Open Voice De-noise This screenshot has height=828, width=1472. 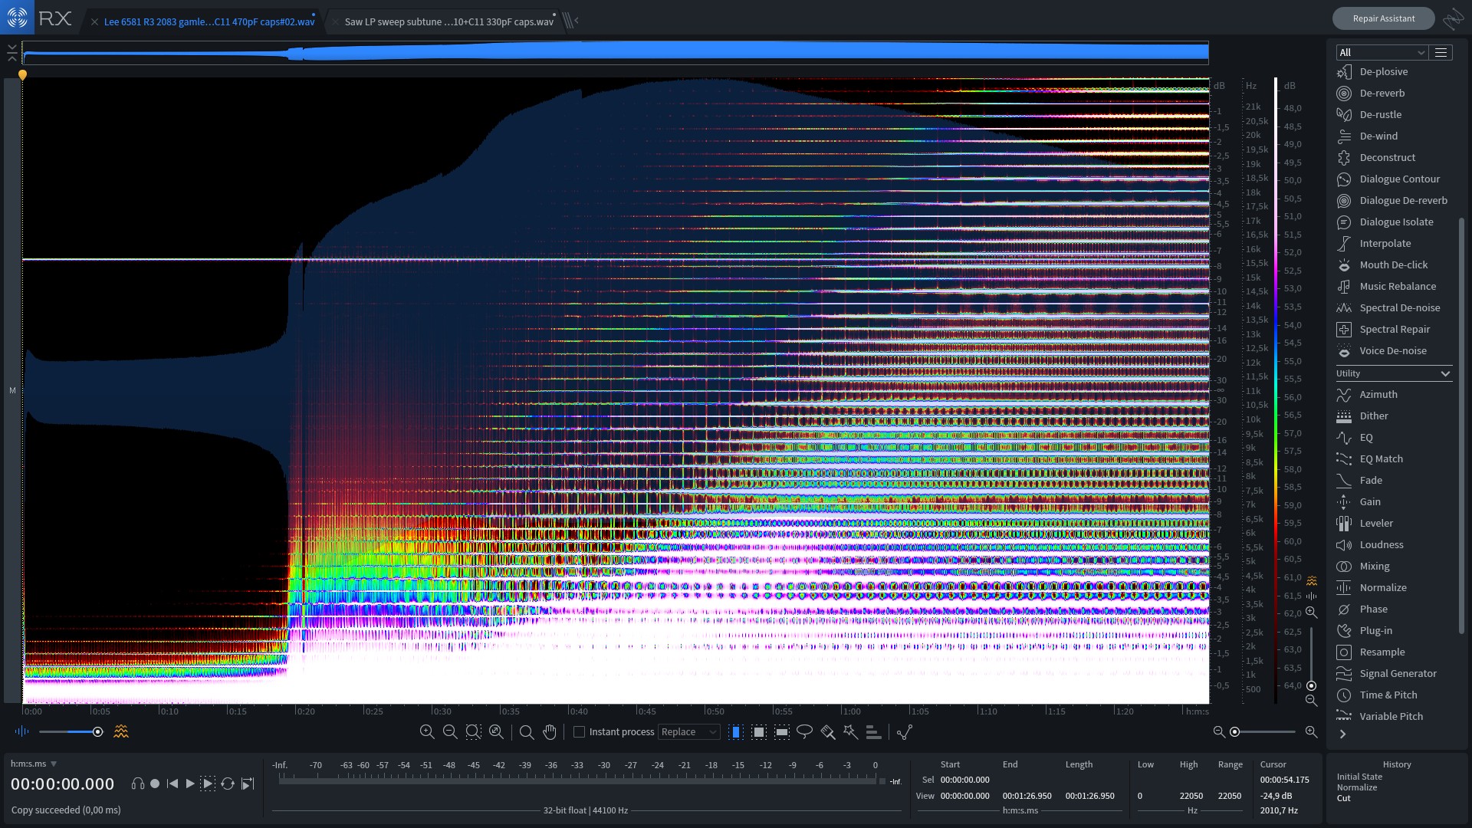[1391, 350]
